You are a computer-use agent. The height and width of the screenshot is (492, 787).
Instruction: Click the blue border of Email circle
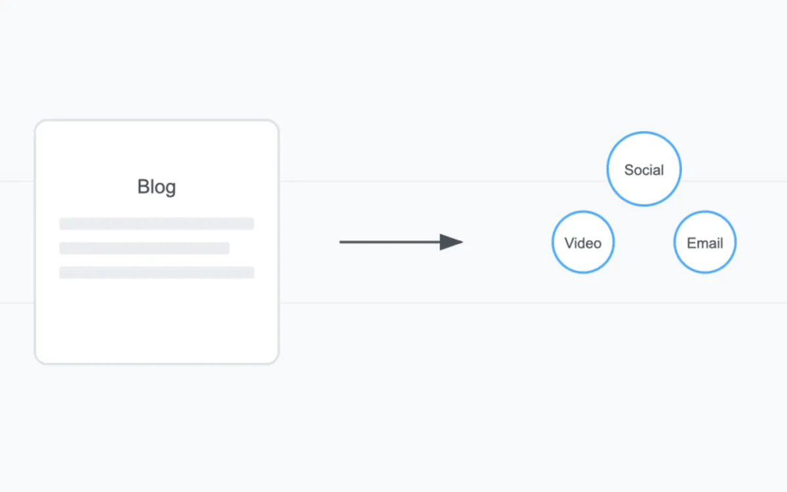[736, 242]
